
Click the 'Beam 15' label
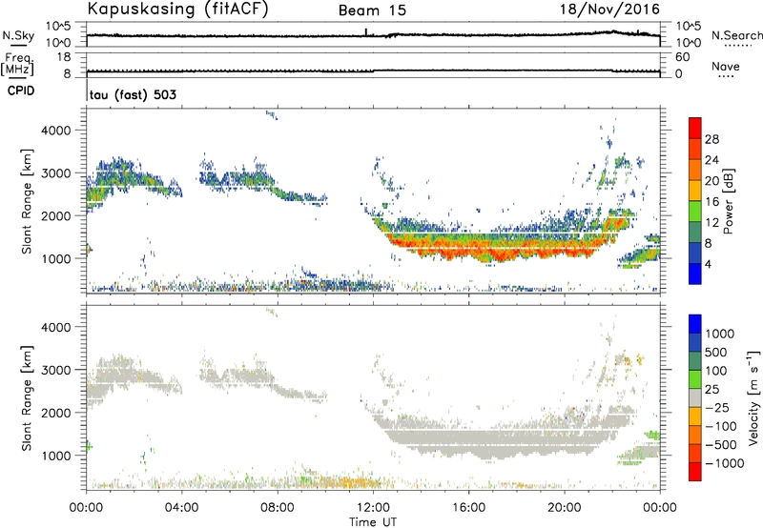[372, 10]
